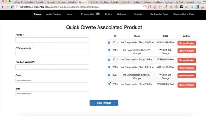Toggle the checkbox for product 2028

click(x=109, y=84)
